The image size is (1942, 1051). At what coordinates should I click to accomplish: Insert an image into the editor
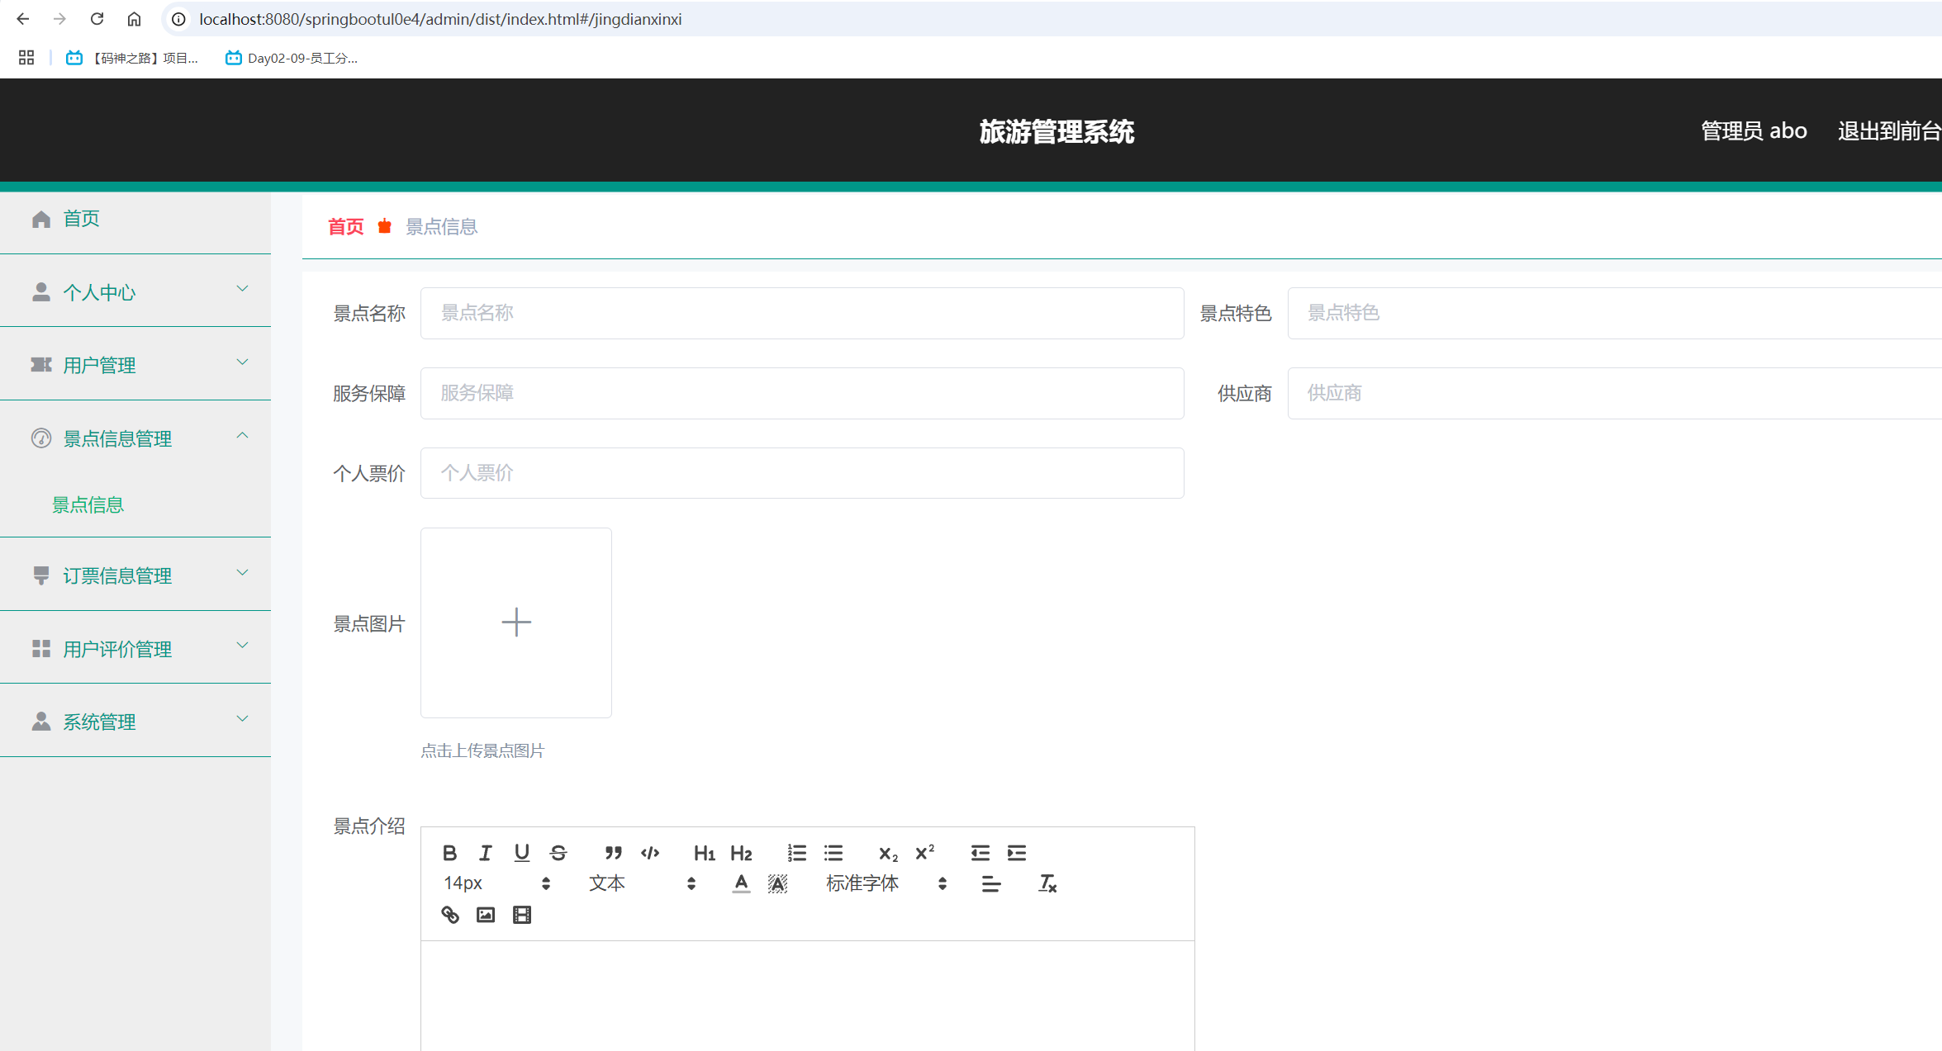485,914
